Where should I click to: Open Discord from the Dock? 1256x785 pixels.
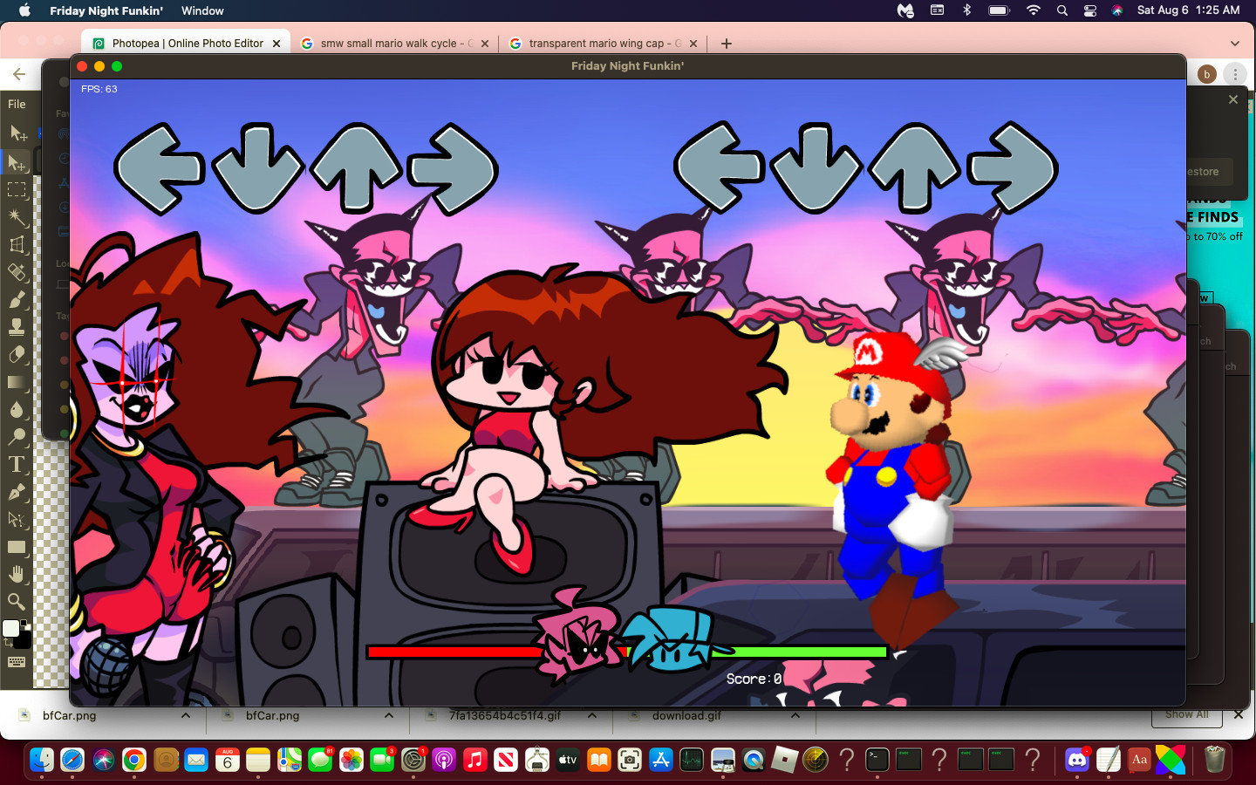pos(1077,760)
